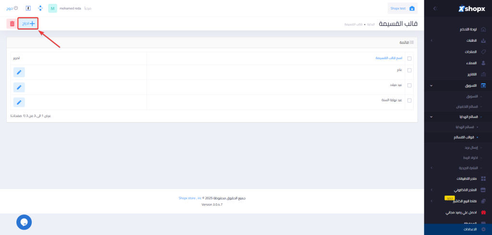Click the user avatar M
The height and width of the screenshot is (235, 492).
pyautogui.click(x=53, y=9)
